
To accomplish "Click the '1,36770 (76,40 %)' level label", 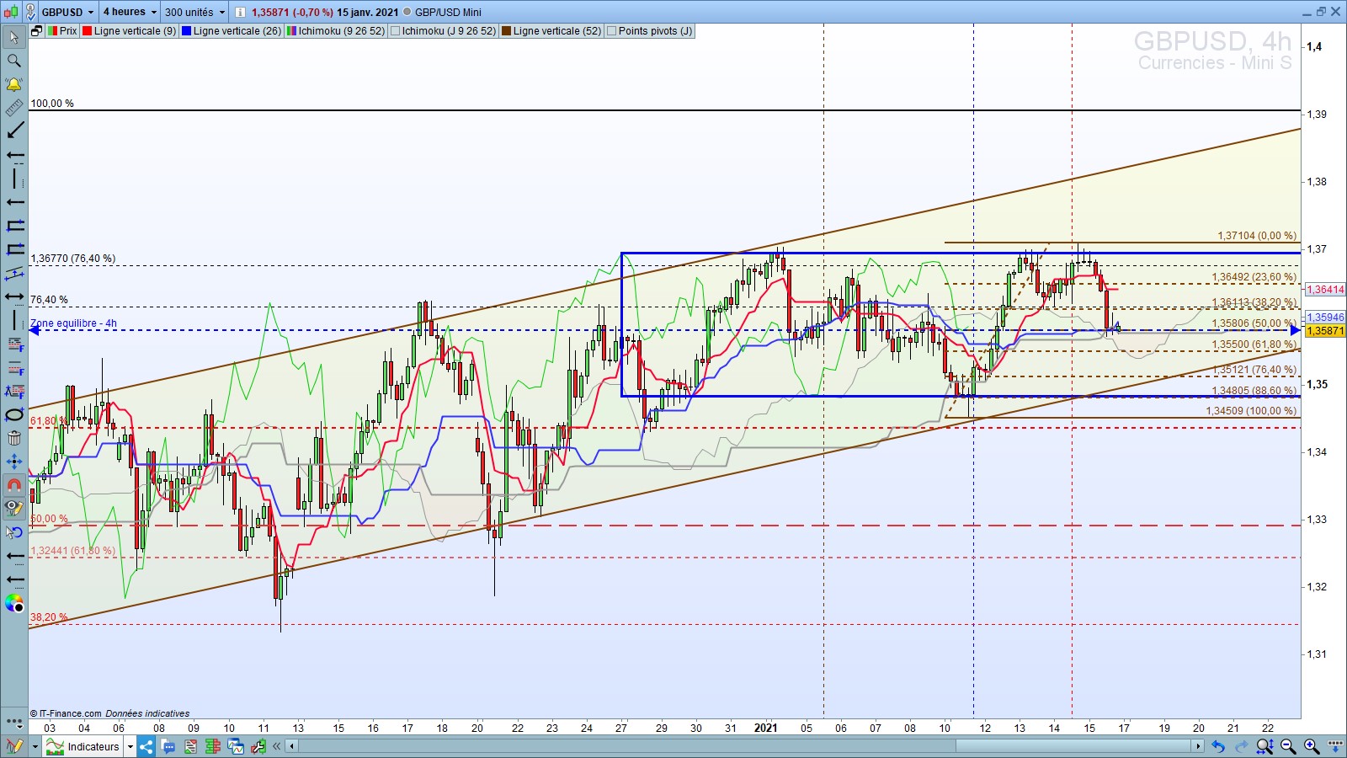I will point(73,259).
